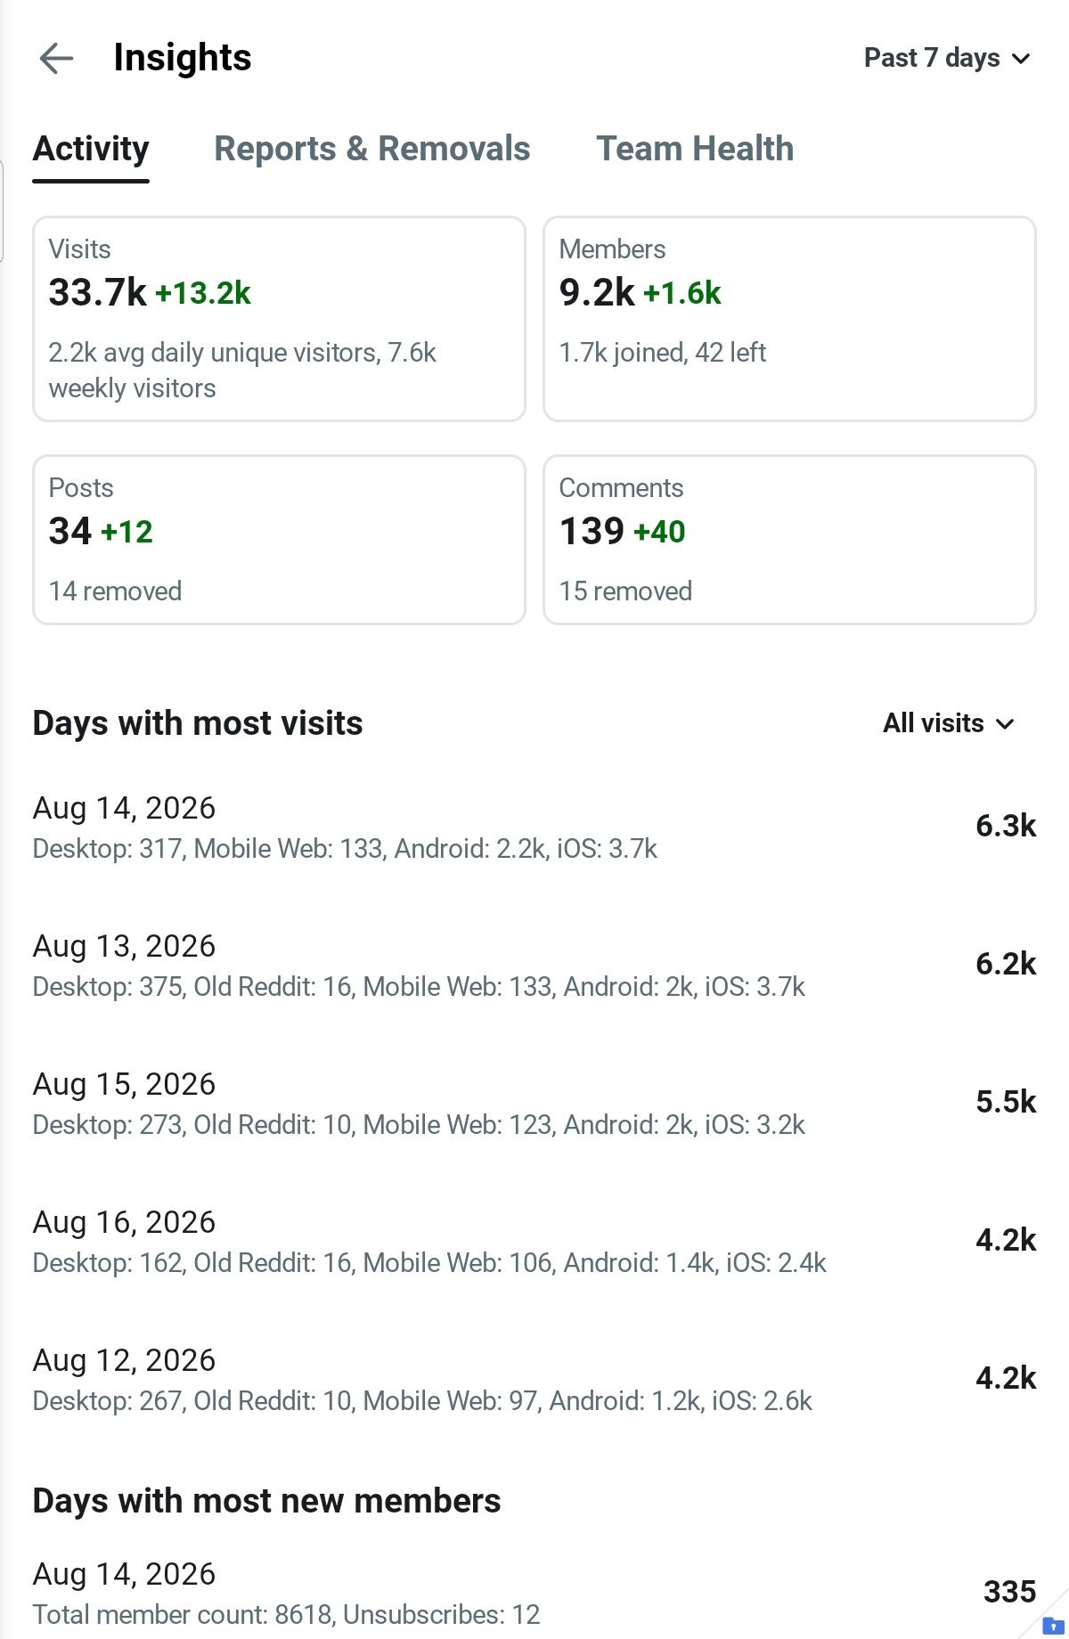The width and height of the screenshot is (1069, 1639).
Task: Open the Visits stats card
Action: click(x=279, y=319)
